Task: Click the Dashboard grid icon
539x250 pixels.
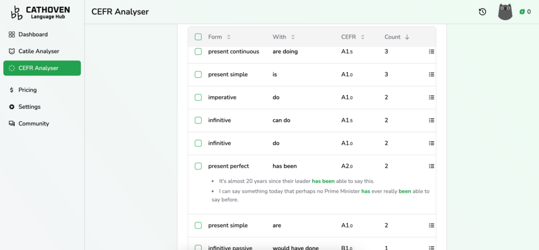Action: [x=12, y=34]
